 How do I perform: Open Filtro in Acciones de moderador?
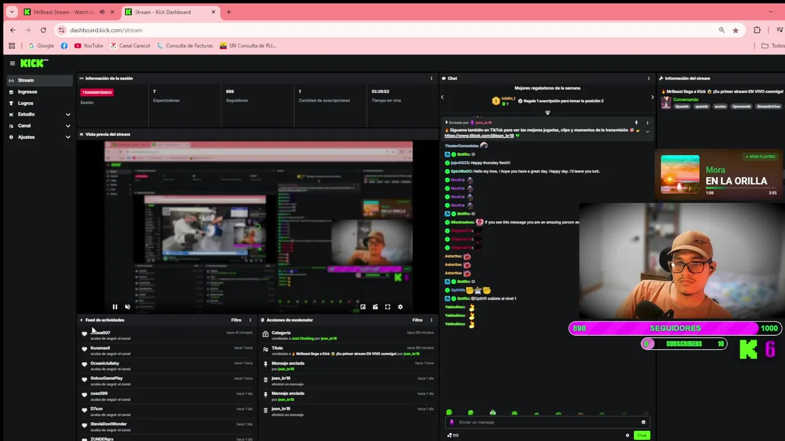click(418, 320)
